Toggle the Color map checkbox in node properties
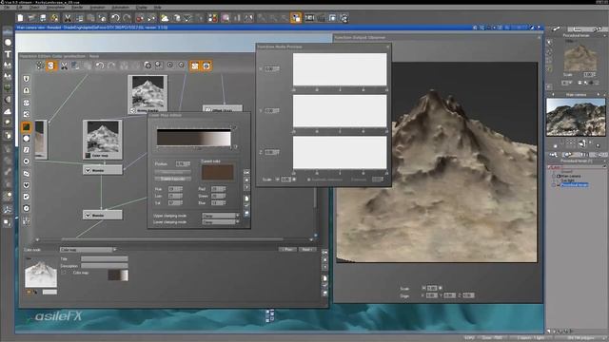The height and width of the screenshot is (342, 609). click(64, 273)
